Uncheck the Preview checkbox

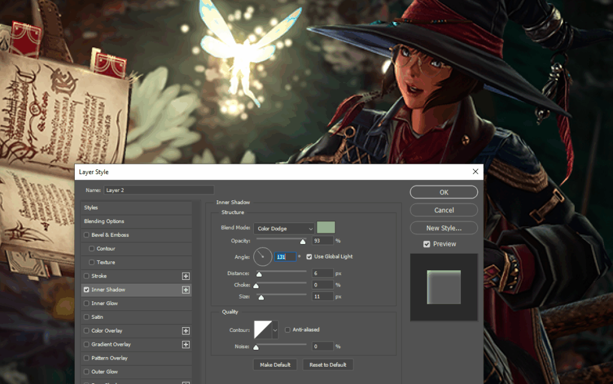click(x=426, y=244)
